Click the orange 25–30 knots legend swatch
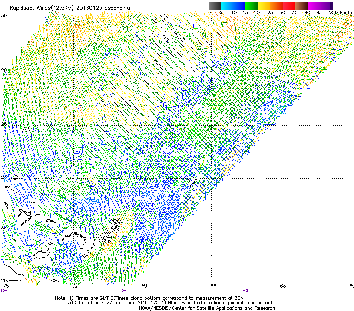Image resolution: width=354 pixels, height=311 pixels. click(x=277, y=6)
